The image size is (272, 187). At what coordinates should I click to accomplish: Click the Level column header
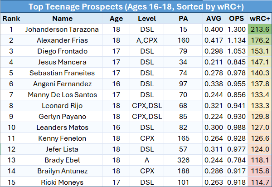point(147,19)
